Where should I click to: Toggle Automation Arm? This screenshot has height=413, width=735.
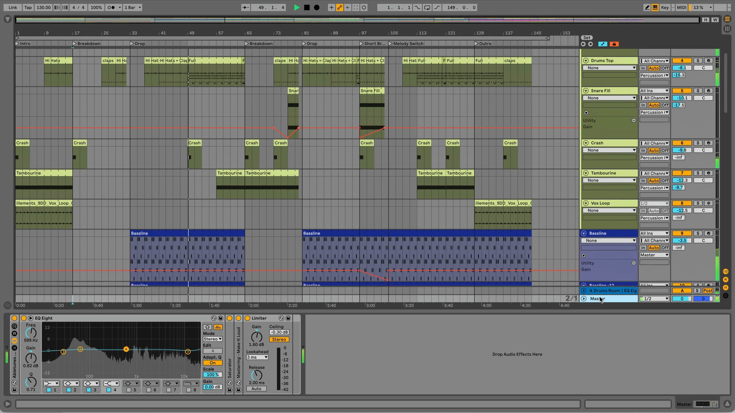(339, 7)
